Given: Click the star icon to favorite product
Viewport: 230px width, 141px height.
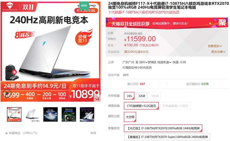Looking at the screenshot, I should (x=6, y=133).
